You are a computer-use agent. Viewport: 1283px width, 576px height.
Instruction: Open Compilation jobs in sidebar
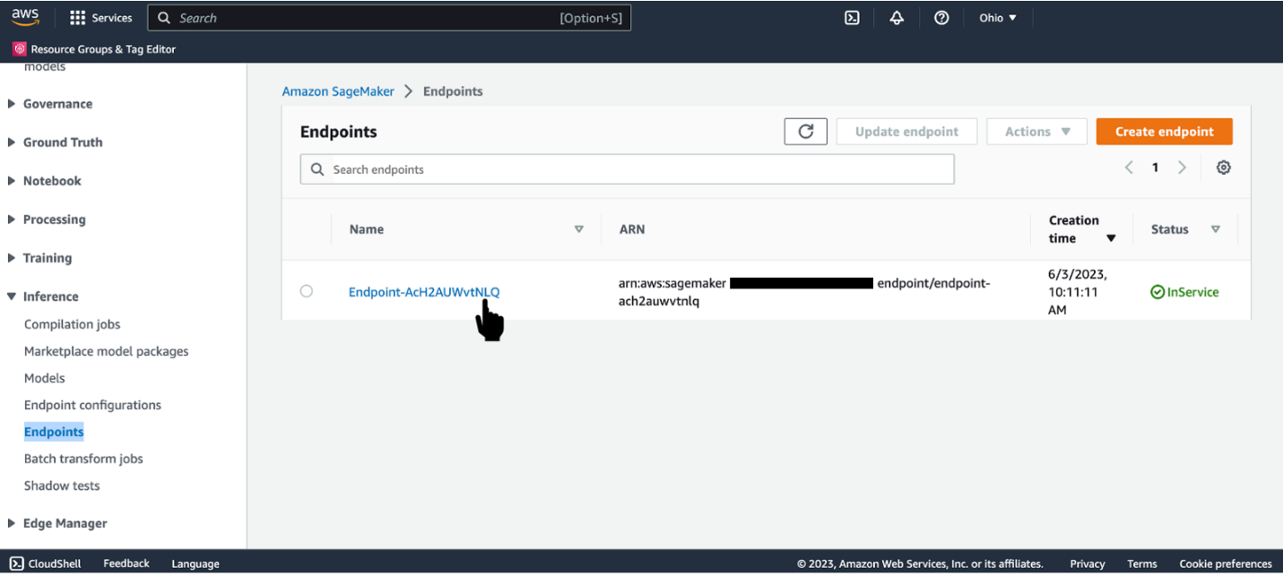pos(72,324)
